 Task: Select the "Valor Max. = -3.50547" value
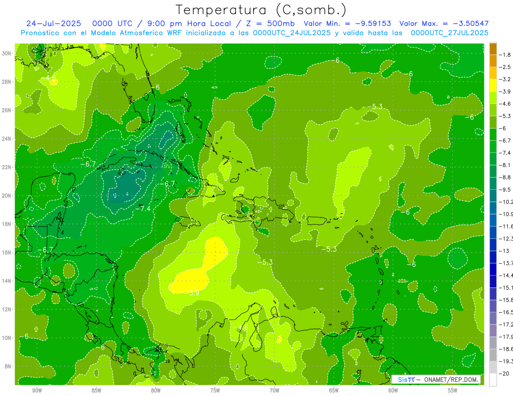[444, 23]
